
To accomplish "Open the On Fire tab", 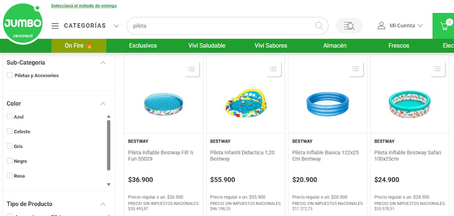I will click(x=79, y=46).
